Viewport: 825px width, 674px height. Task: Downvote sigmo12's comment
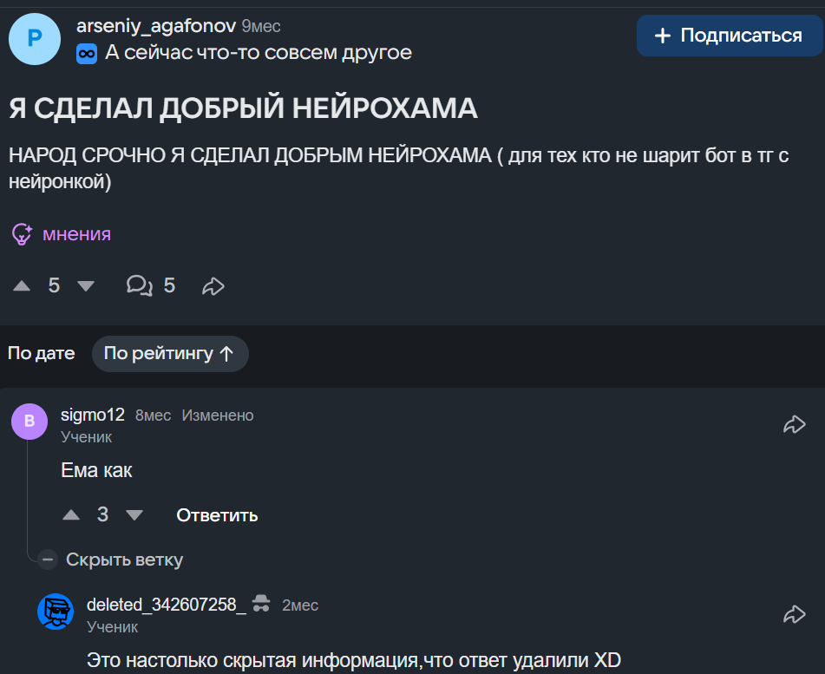[134, 515]
